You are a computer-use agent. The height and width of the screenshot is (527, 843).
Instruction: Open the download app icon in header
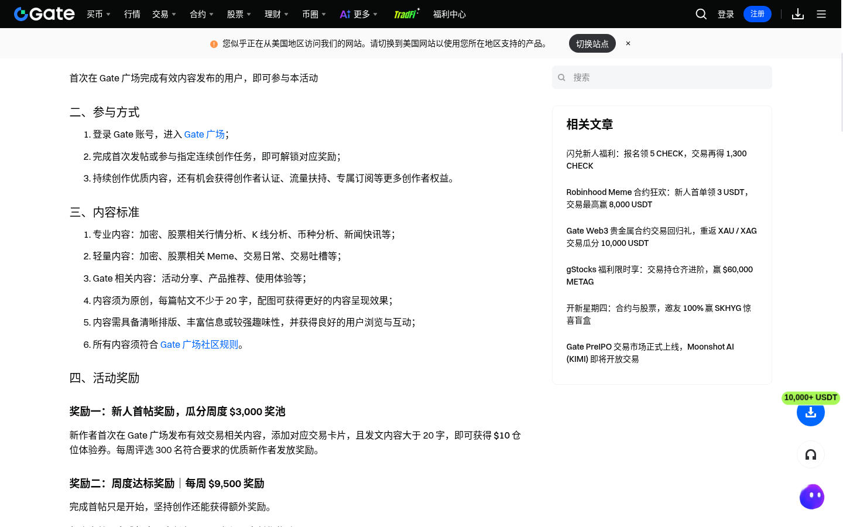798,14
